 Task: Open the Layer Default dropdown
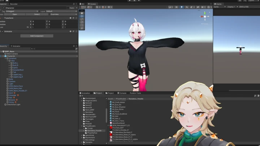point(61,11)
